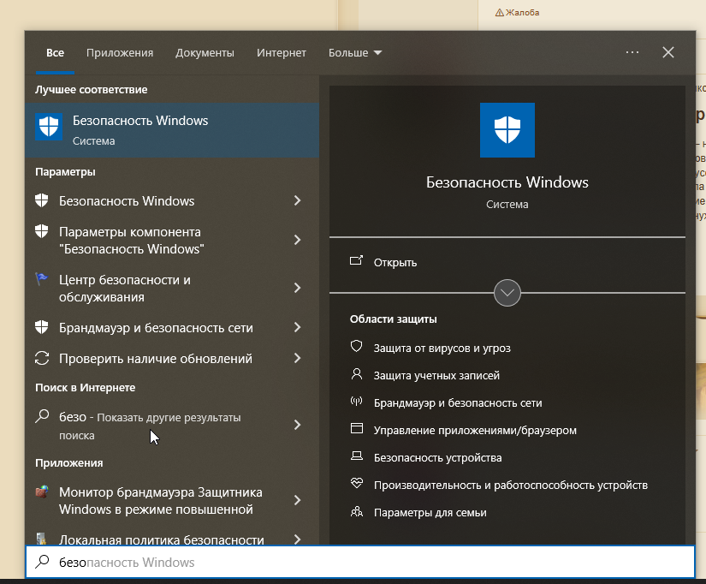Open Защита учетных записей
This screenshot has height=584, width=706.
click(436, 375)
